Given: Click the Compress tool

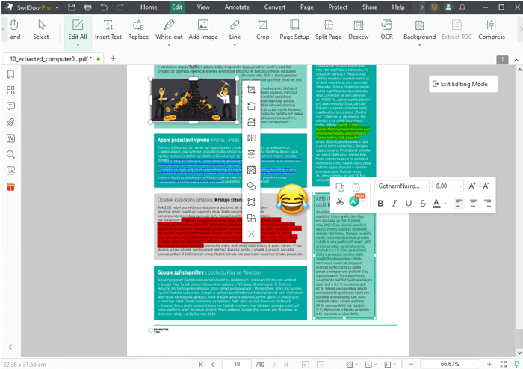Looking at the screenshot, I should coord(492,30).
